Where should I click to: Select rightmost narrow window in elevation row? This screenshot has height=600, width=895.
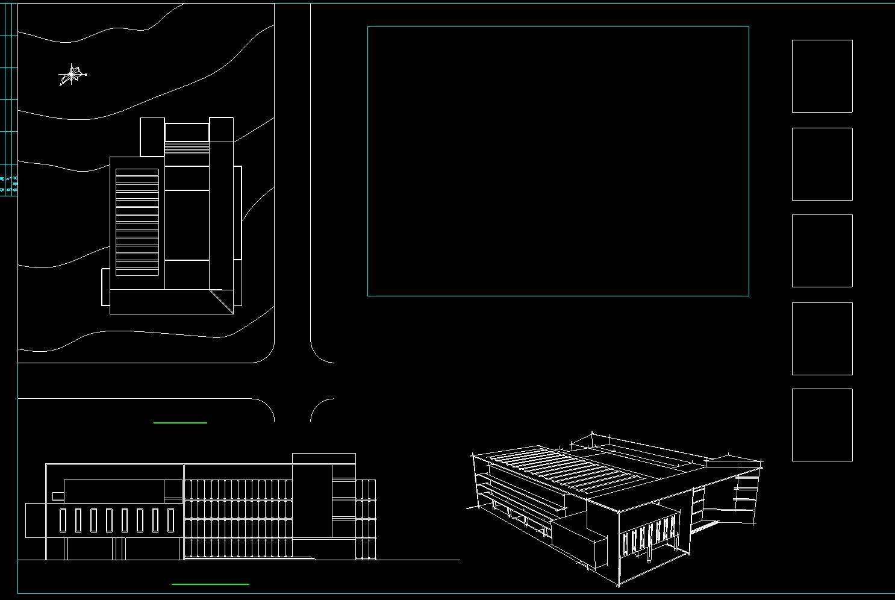coord(171,520)
